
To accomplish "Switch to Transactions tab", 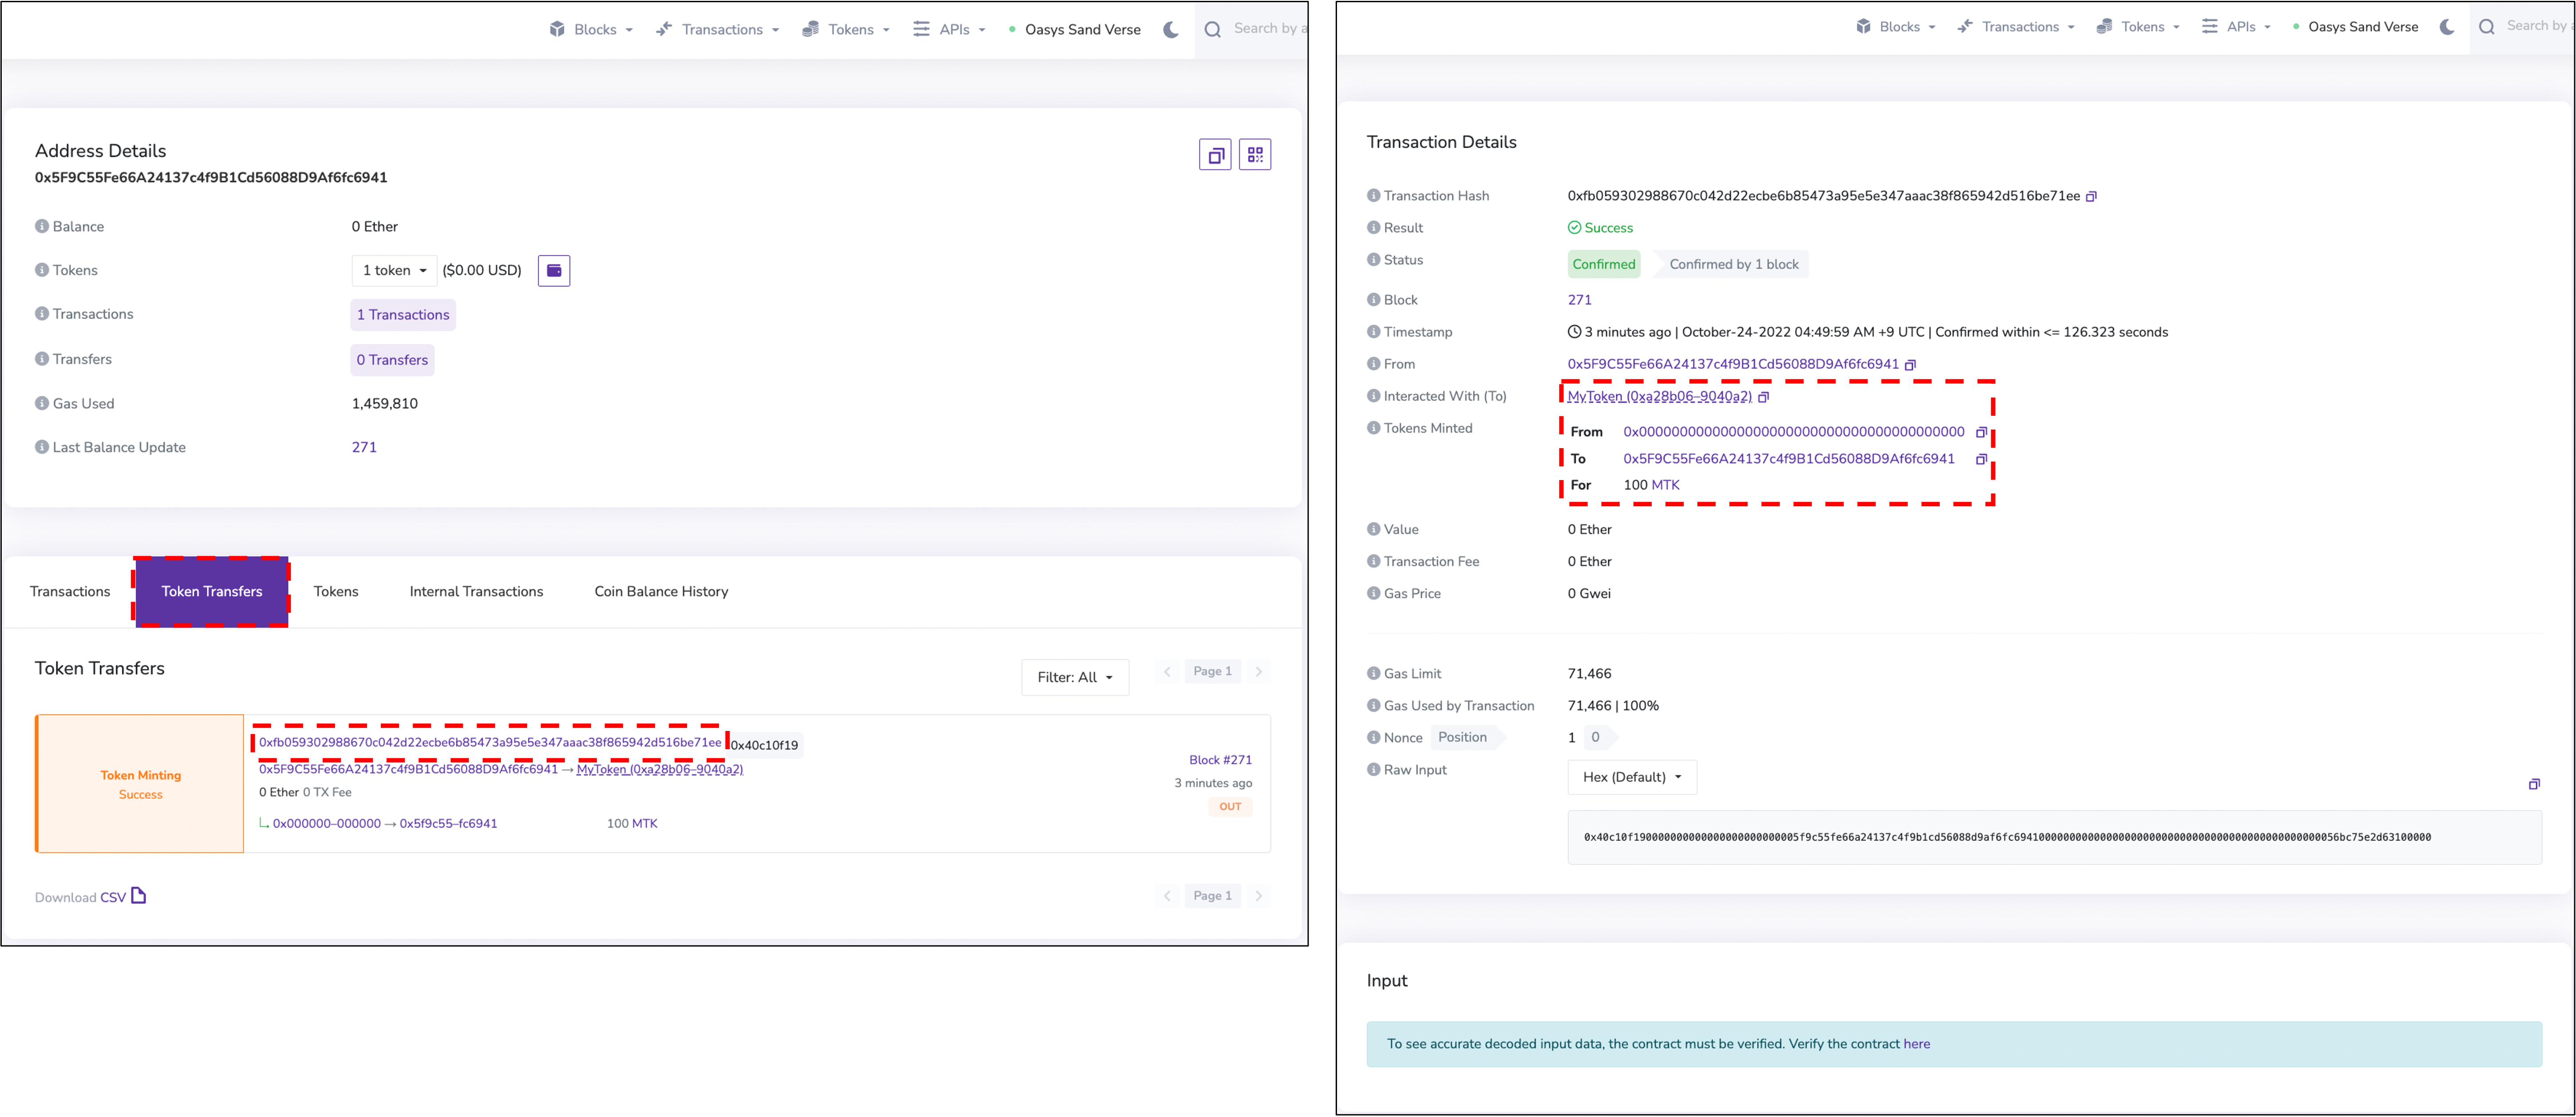I will 70,592.
